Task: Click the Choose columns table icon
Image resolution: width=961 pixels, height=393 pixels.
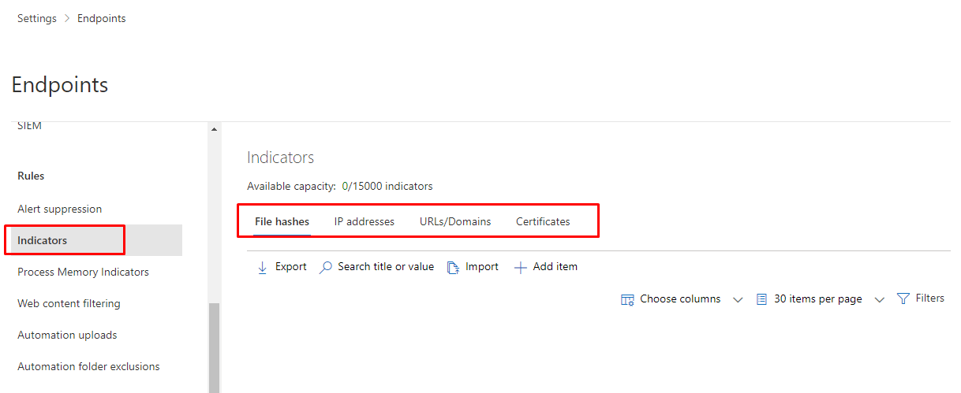Action: [627, 300]
